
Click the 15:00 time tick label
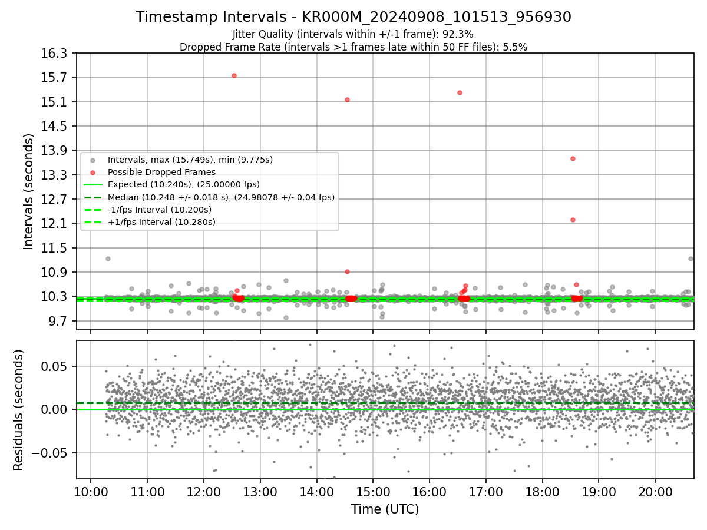373,492
